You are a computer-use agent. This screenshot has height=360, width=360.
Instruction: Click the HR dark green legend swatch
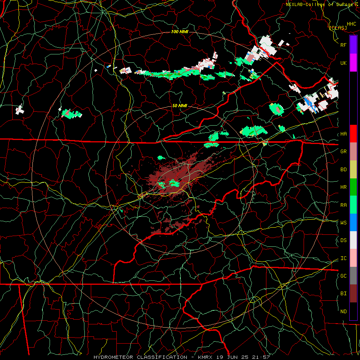click(x=353, y=187)
